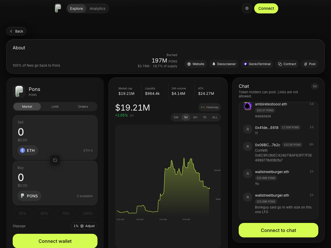Click the ambiretestooor.eth username in chat
This screenshot has height=248, width=331.
(271, 104)
